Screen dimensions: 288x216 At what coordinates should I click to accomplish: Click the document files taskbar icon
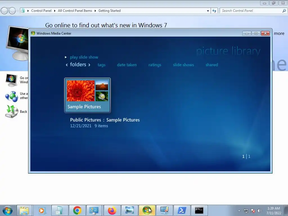coord(59,210)
